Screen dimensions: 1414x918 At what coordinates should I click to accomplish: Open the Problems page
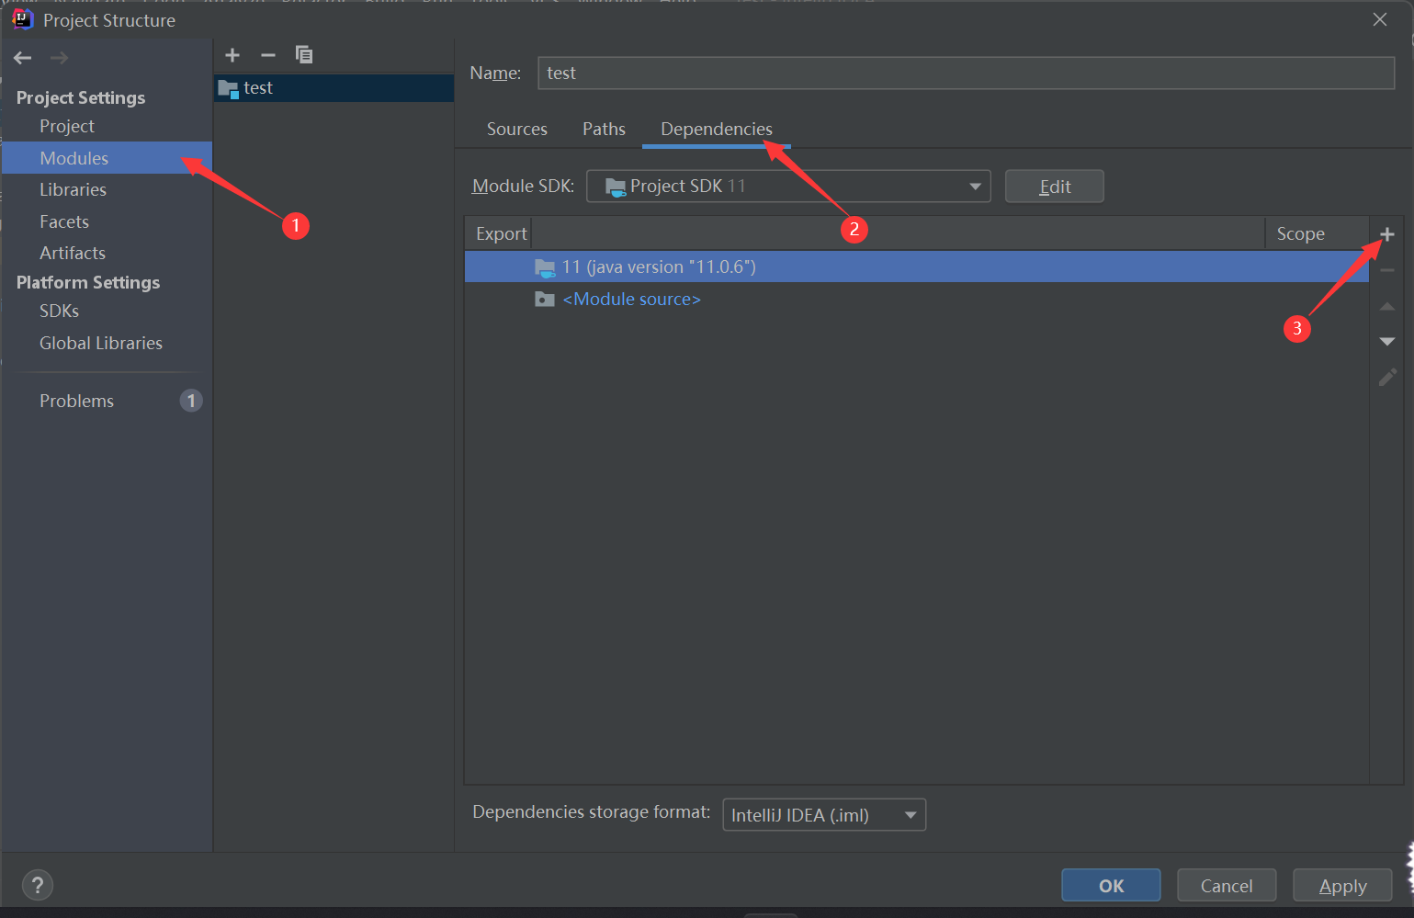click(x=76, y=401)
